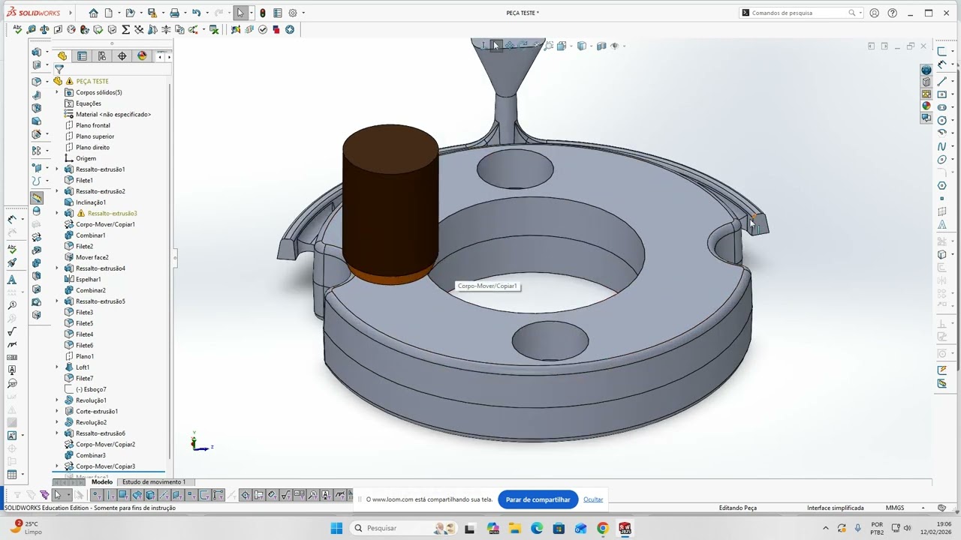Toggle the clear-all-filters icon in selection filter toolbar
Image resolution: width=961 pixels, height=540 pixels.
[x=31, y=495]
